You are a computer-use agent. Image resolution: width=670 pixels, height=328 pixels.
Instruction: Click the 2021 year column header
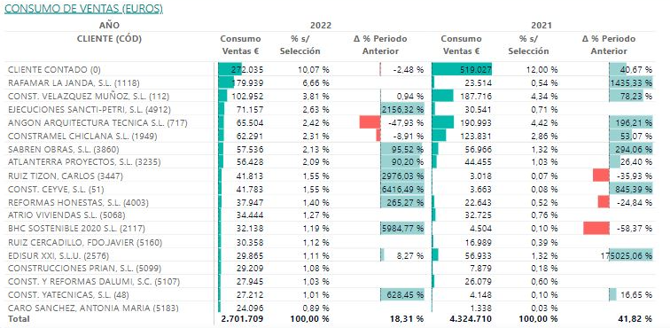pos(541,25)
